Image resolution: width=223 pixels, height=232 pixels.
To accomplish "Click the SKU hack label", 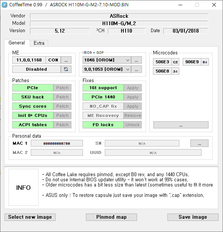I will click(33, 97).
